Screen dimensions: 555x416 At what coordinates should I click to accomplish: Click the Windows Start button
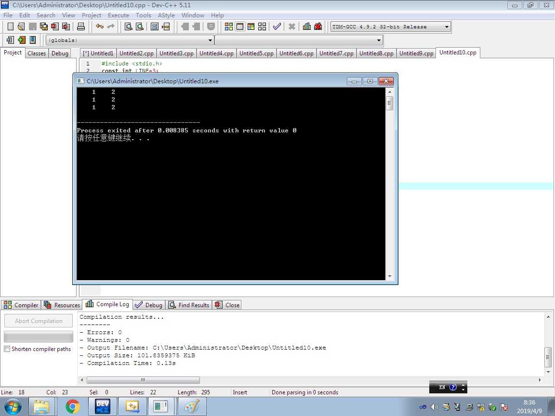tap(13, 407)
